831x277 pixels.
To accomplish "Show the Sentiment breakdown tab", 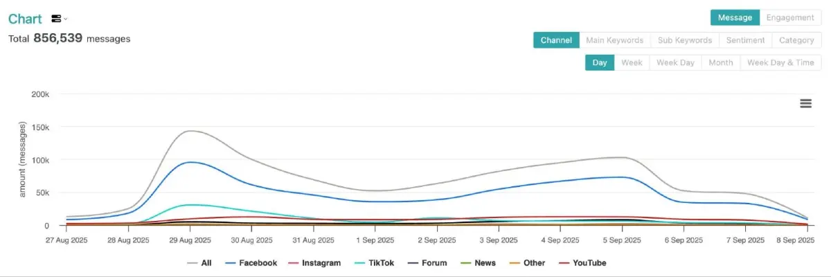I will tap(745, 40).
